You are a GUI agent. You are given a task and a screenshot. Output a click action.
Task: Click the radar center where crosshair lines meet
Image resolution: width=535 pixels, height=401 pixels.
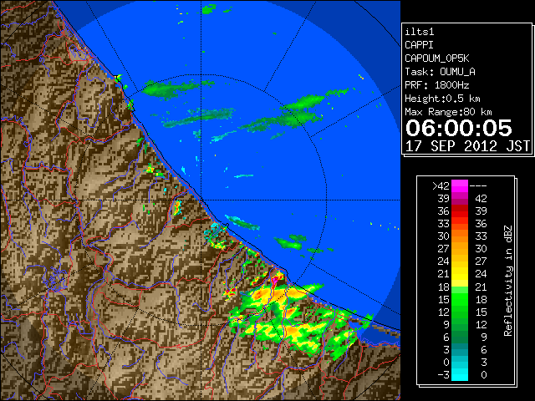(x=201, y=200)
